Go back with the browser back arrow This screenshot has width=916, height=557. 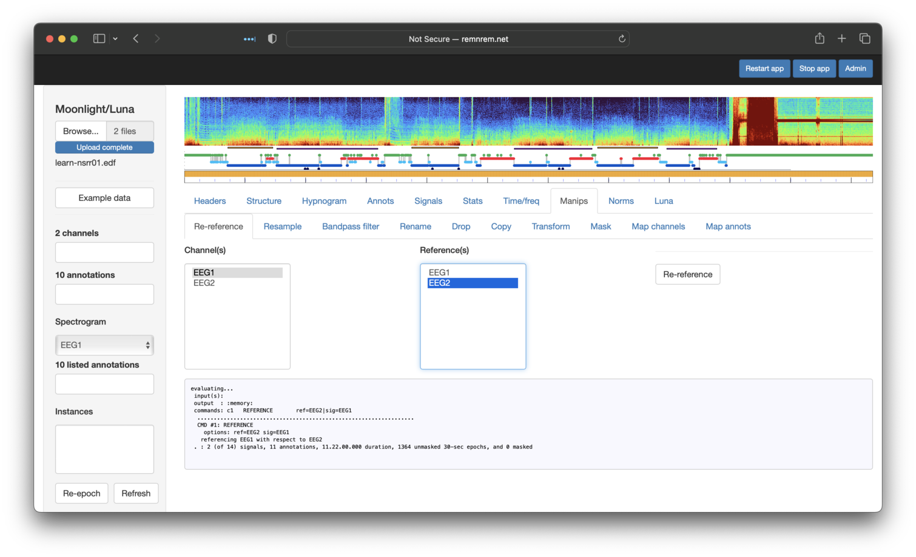[x=136, y=39]
